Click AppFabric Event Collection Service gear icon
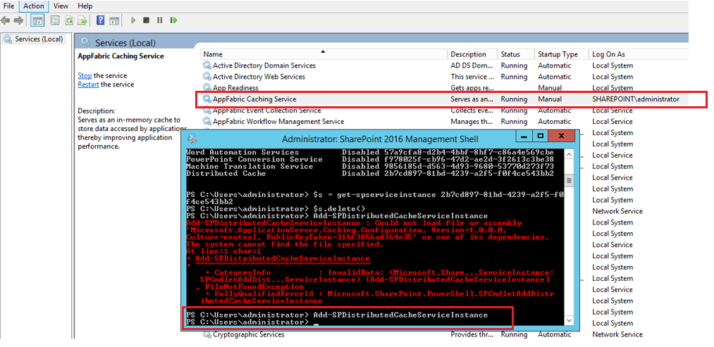 coord(207,111)
